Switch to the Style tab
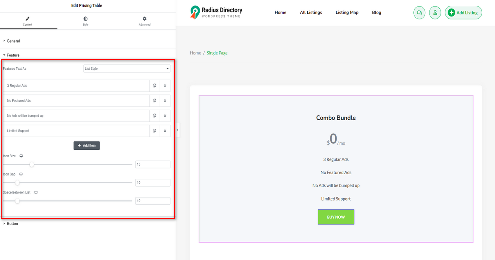 click(x=85, y=21)
